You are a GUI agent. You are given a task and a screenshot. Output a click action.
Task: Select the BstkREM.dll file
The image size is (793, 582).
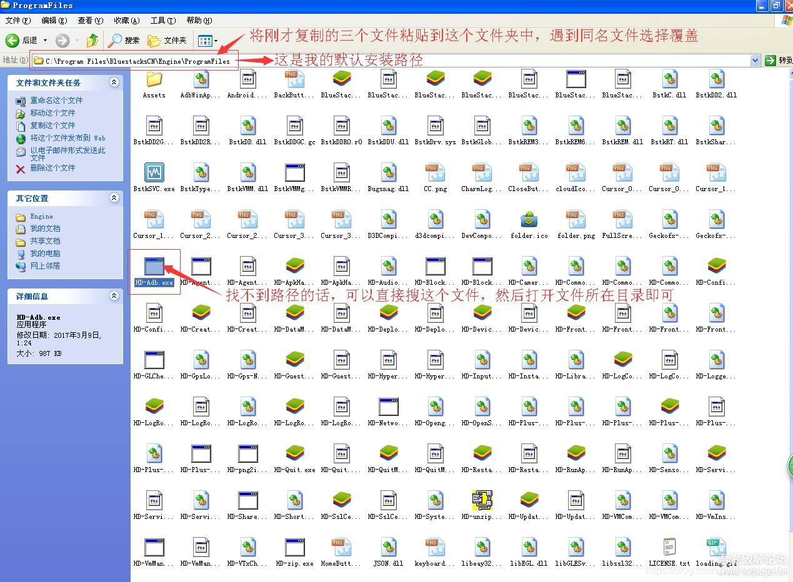pyautogui.click(x=623, y=131)
